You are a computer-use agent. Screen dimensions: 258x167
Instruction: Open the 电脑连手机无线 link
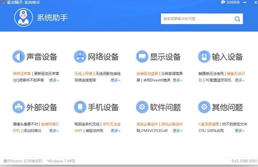tap(87, 124)
